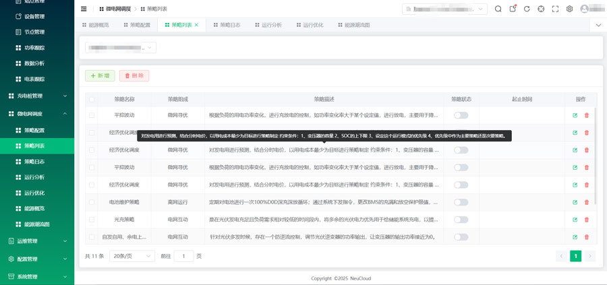Collapse 微电网调度 menu in the sidebar
The width and height of the screenshot is (607, 285).
[37, 114]
